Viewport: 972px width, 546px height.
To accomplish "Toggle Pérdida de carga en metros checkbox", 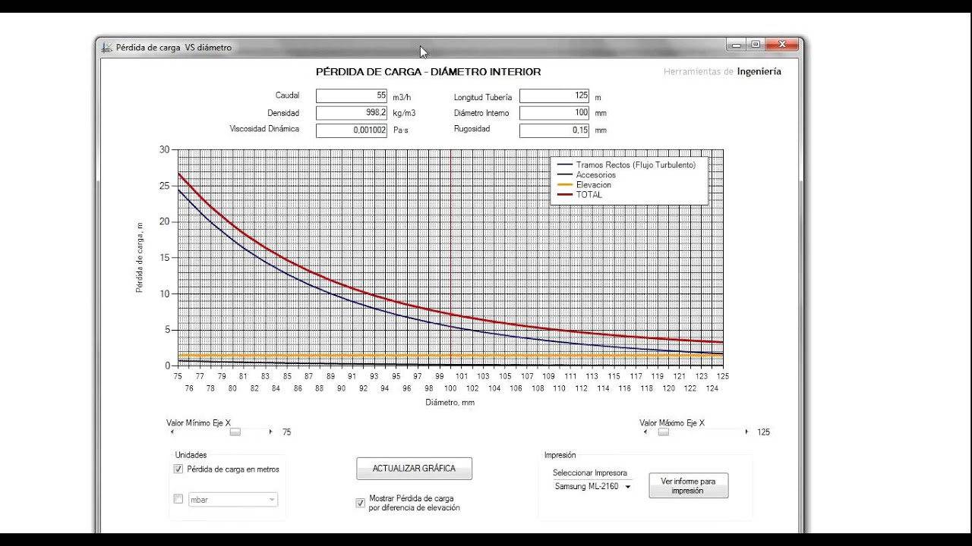I will coord(178,469).
